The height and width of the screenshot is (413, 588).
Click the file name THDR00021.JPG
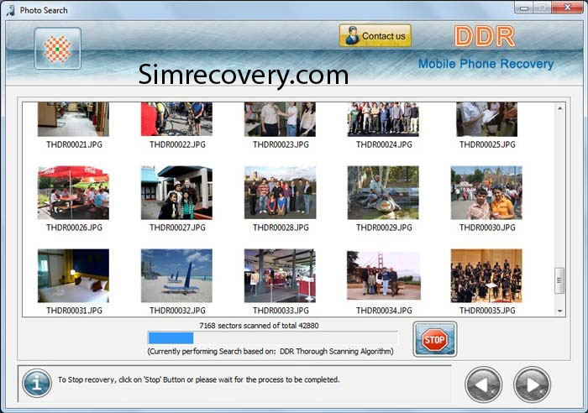pos(74,144)
